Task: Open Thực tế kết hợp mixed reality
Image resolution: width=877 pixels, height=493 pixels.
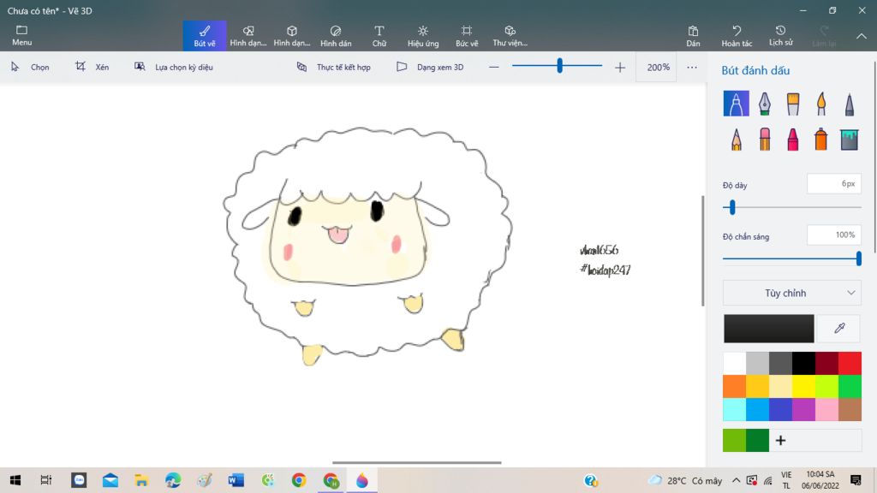Action: coord(333,67)
